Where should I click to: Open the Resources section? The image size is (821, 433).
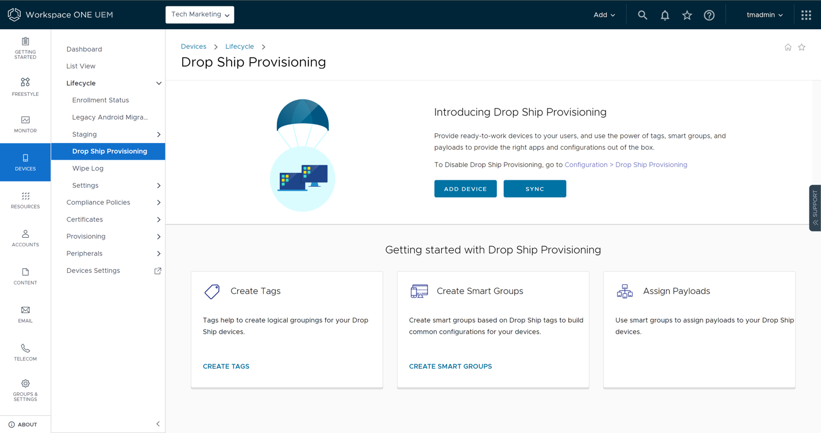point(25,200)
